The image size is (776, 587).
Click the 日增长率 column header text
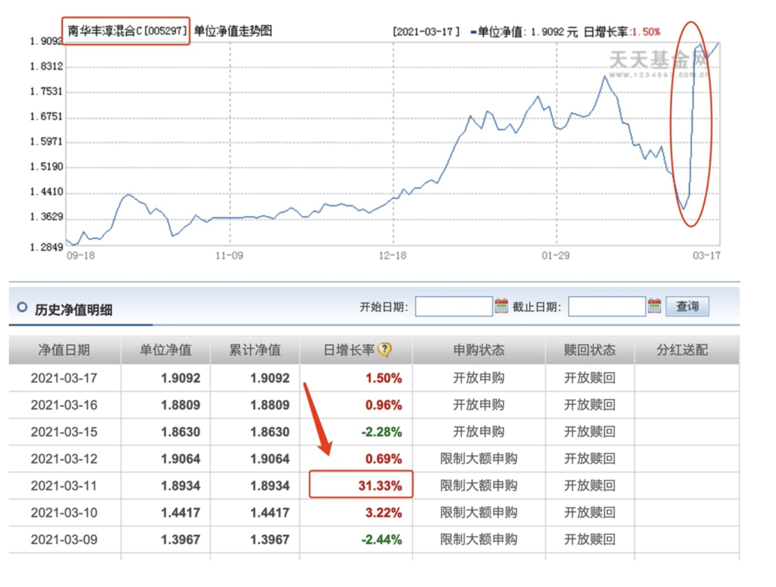[349, 350]
